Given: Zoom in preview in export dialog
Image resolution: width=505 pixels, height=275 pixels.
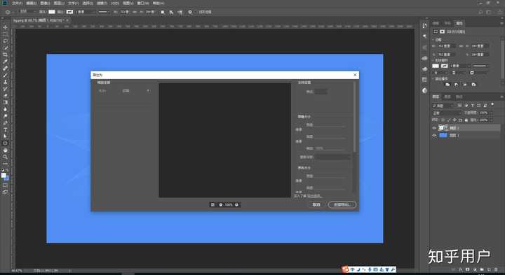Looking at the screenshot, I should [x=237, y=204].
